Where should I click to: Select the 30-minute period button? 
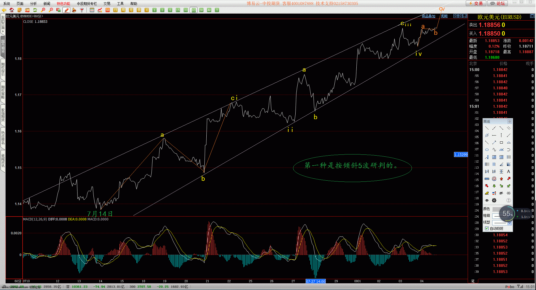coord(186,10)
